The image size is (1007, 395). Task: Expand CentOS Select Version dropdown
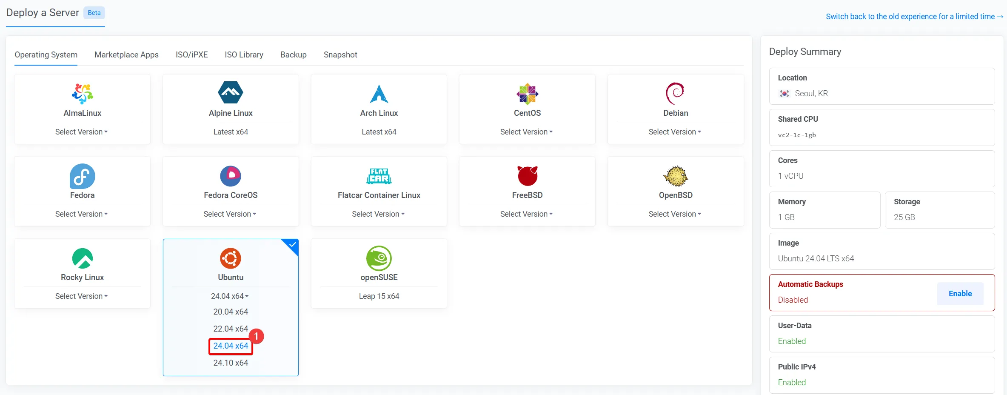point(526,132)
